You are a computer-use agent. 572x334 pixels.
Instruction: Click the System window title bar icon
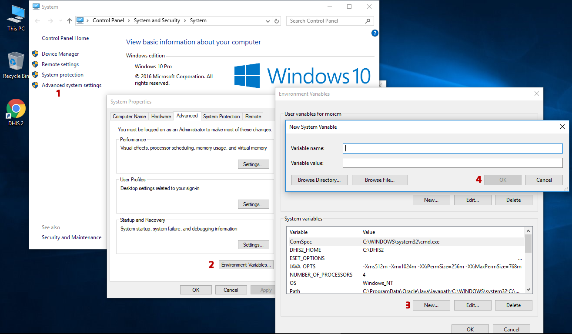click(x=36, y=7)
